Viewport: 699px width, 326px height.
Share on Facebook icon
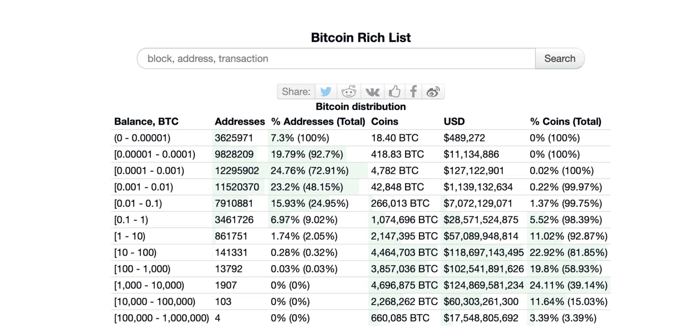click(x=413, y=91)
